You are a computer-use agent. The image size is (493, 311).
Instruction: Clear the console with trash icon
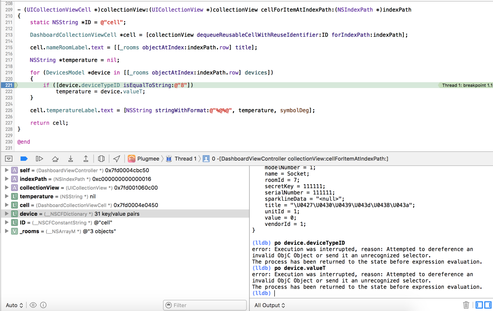pos(466,305)
